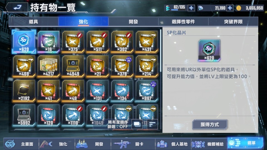Click the item list scrollbar
Viewport: 267px width, 150px height.
tap(161, 51)
